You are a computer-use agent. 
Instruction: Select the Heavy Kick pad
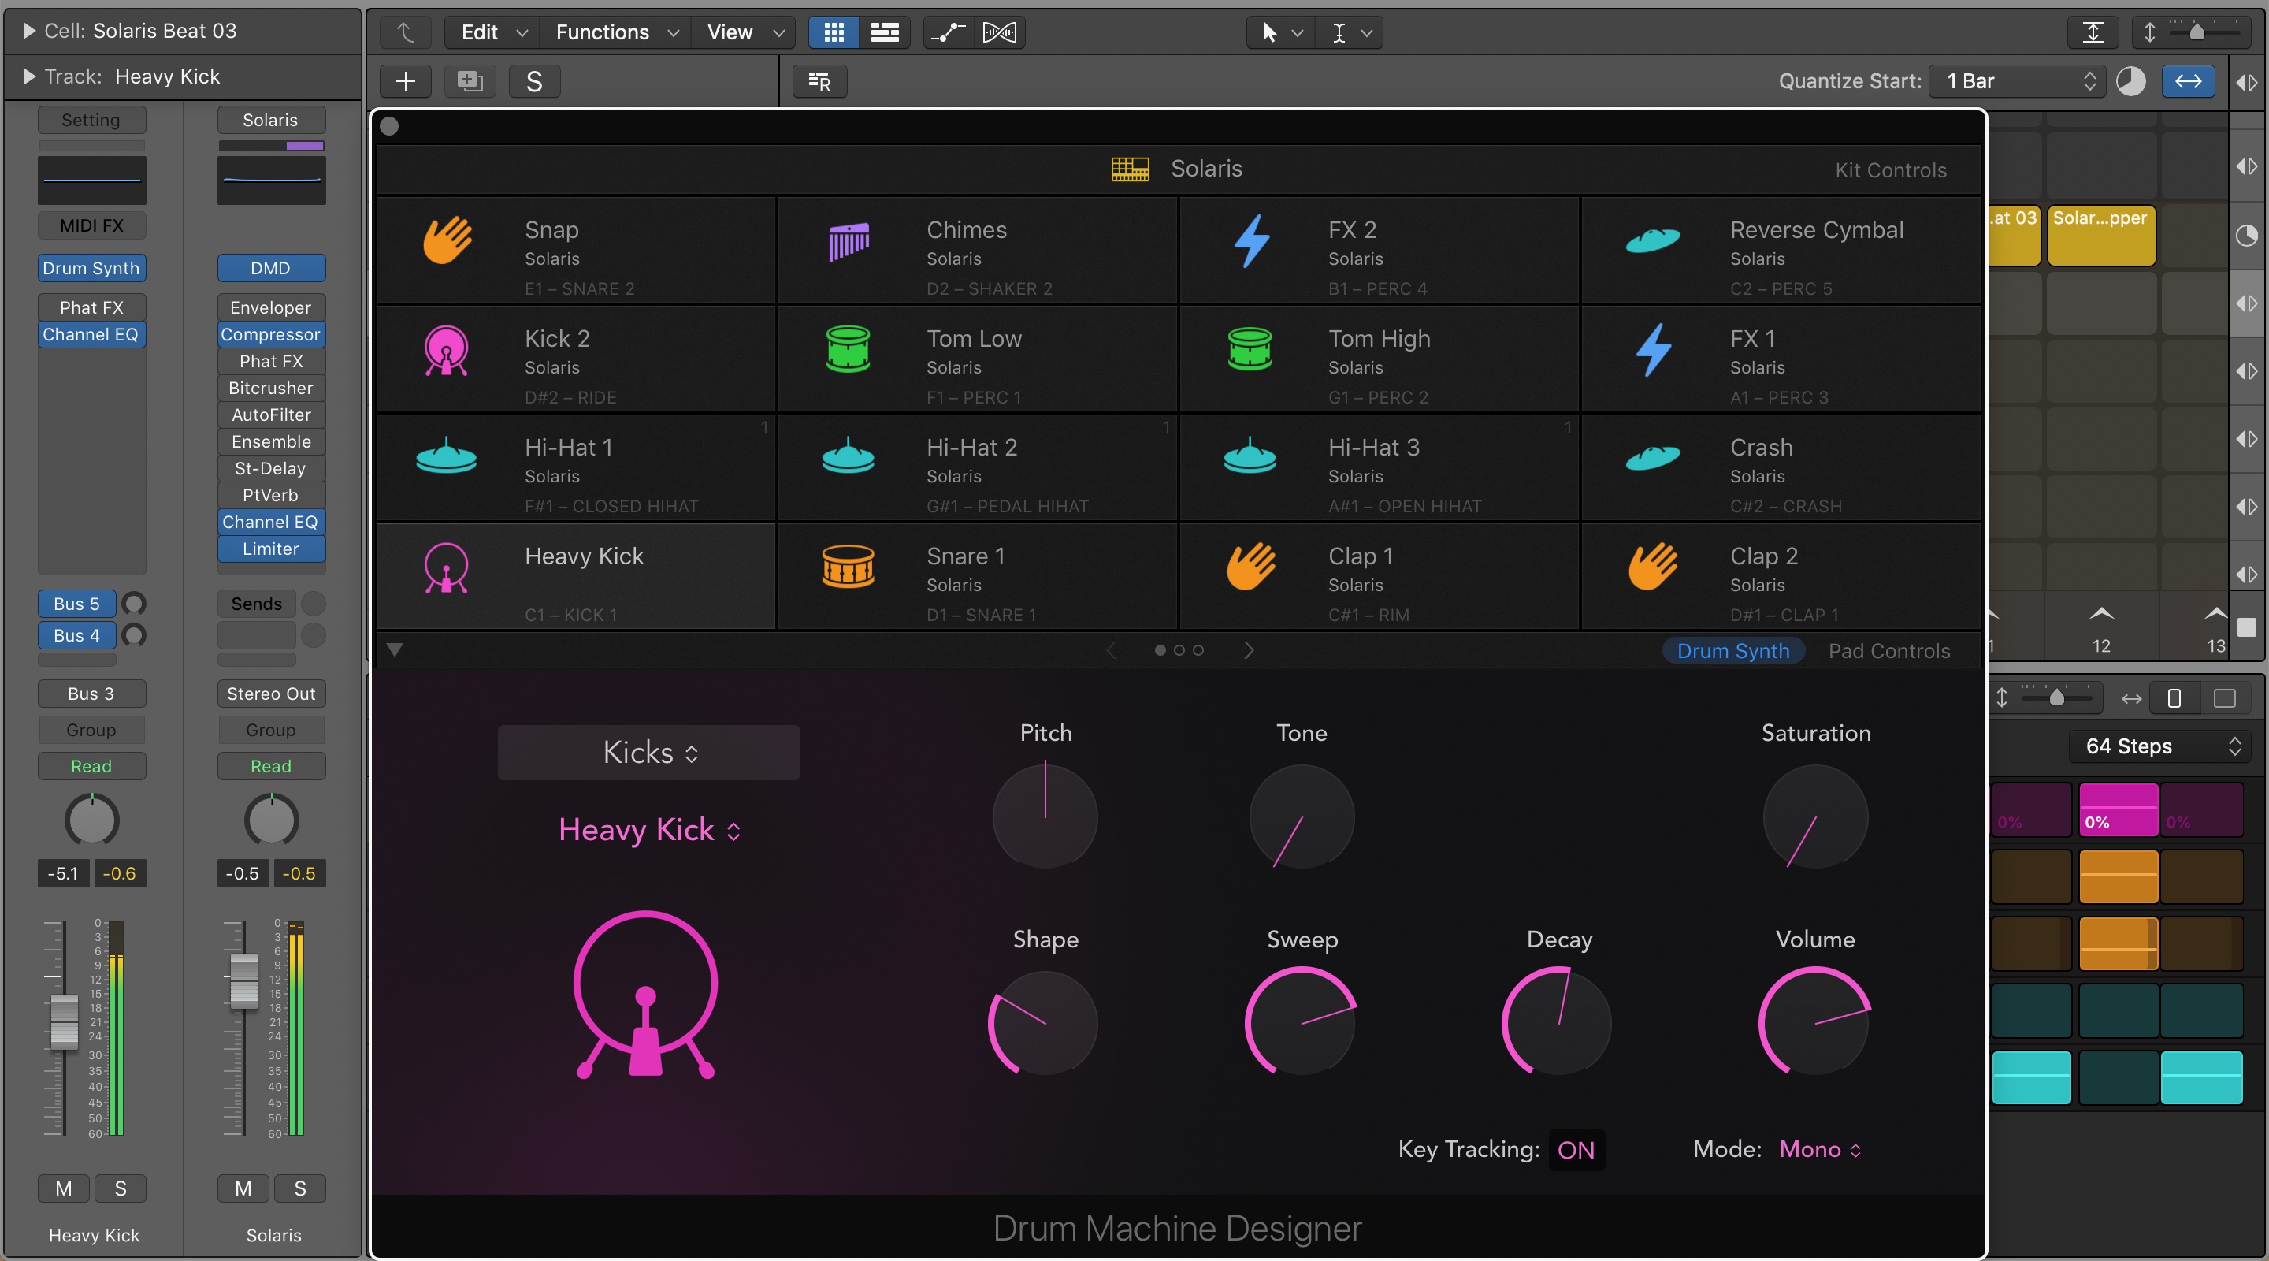(x=577, y=575)
